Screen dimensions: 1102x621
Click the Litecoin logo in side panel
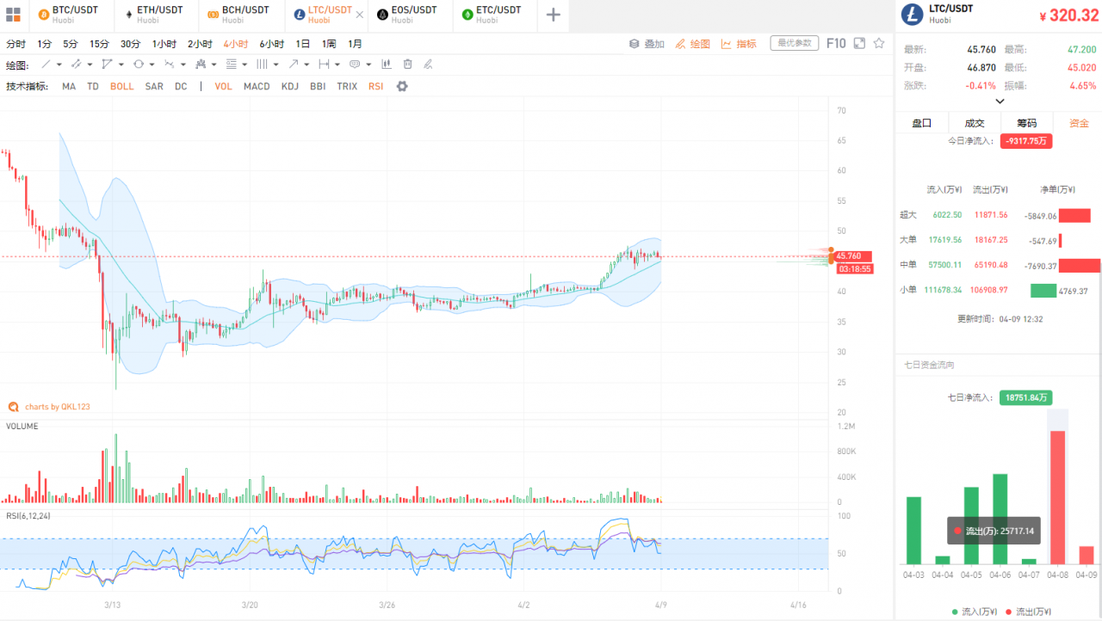pos(912,15)
